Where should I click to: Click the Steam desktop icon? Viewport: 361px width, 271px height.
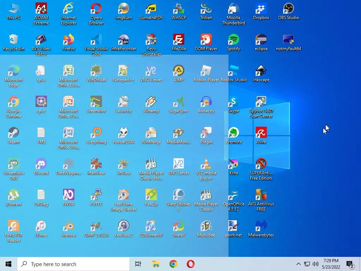14,136
